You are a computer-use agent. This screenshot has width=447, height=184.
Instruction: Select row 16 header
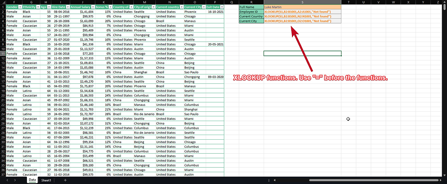[2, 77]
